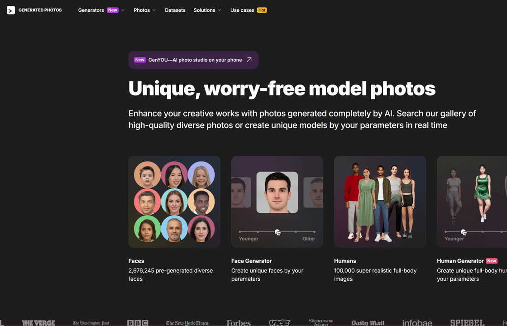507x326 pixels.
Task: Click the Generated Photos logo icon
Action: point(11,10)
